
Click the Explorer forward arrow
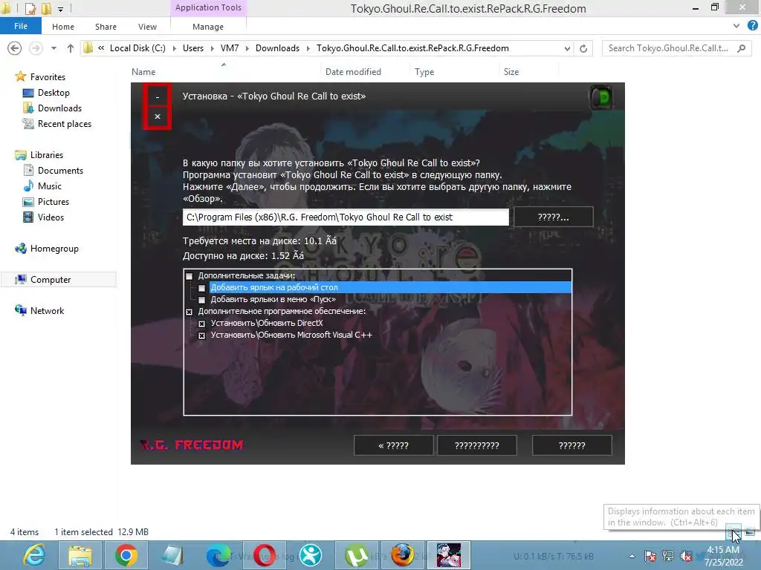tap(36, 48)
